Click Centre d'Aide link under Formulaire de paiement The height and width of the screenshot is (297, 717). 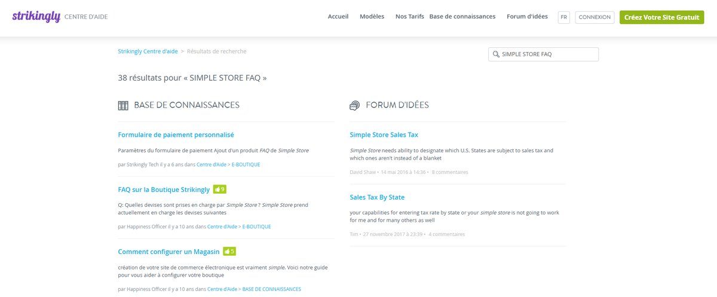click(212, 164)
